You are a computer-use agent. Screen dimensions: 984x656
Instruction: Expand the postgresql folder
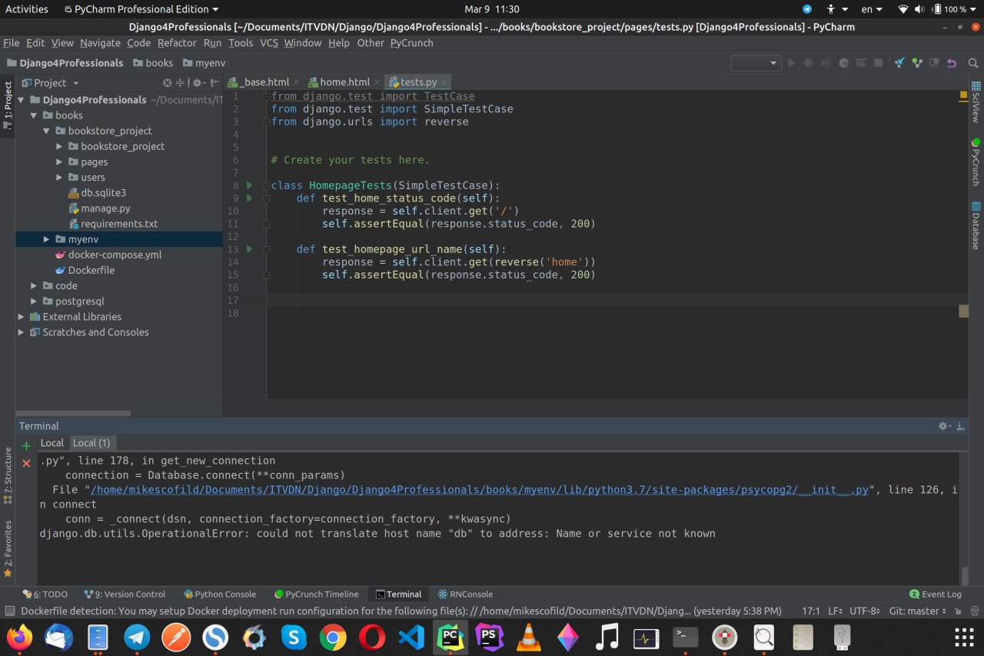(x=34, y=301)
